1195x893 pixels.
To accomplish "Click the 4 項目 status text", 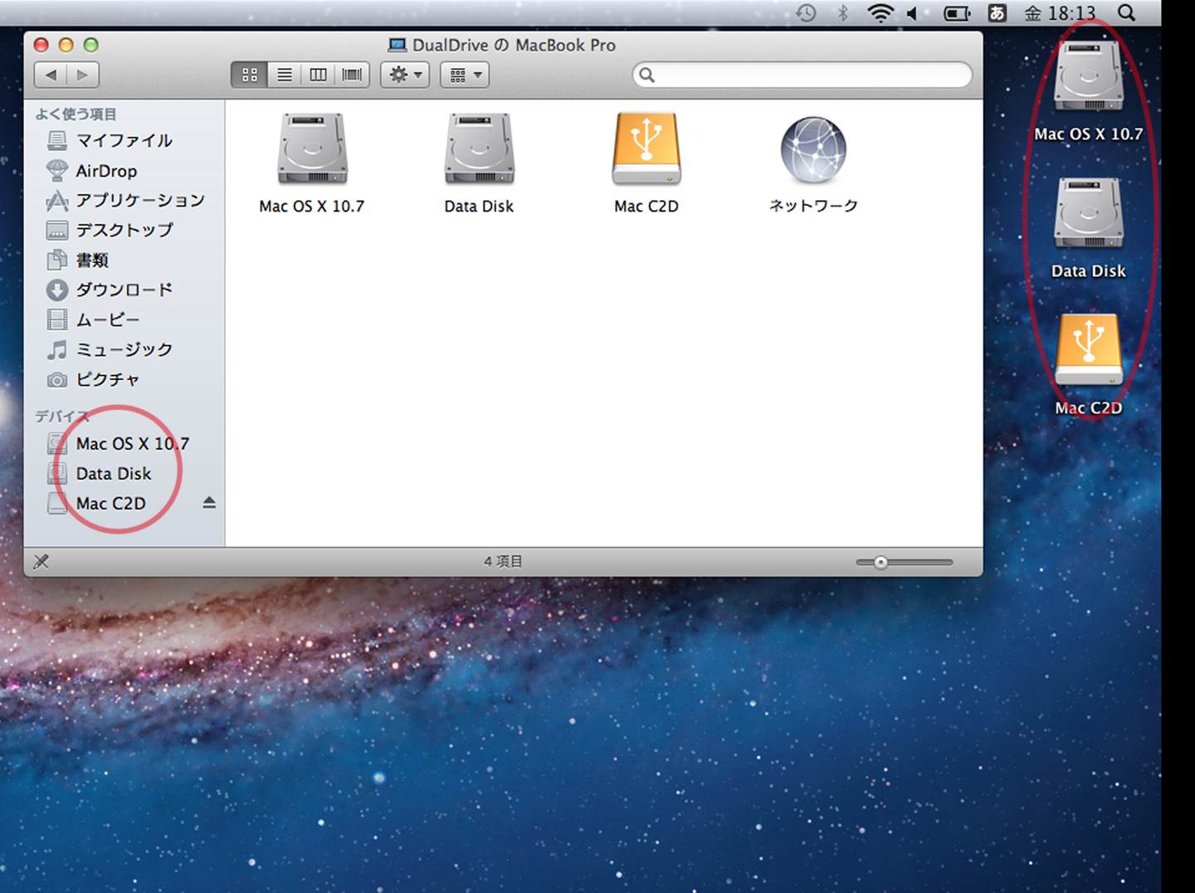I will pos(504,562).
